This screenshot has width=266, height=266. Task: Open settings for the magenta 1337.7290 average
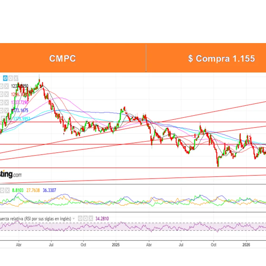coord(2,103)
